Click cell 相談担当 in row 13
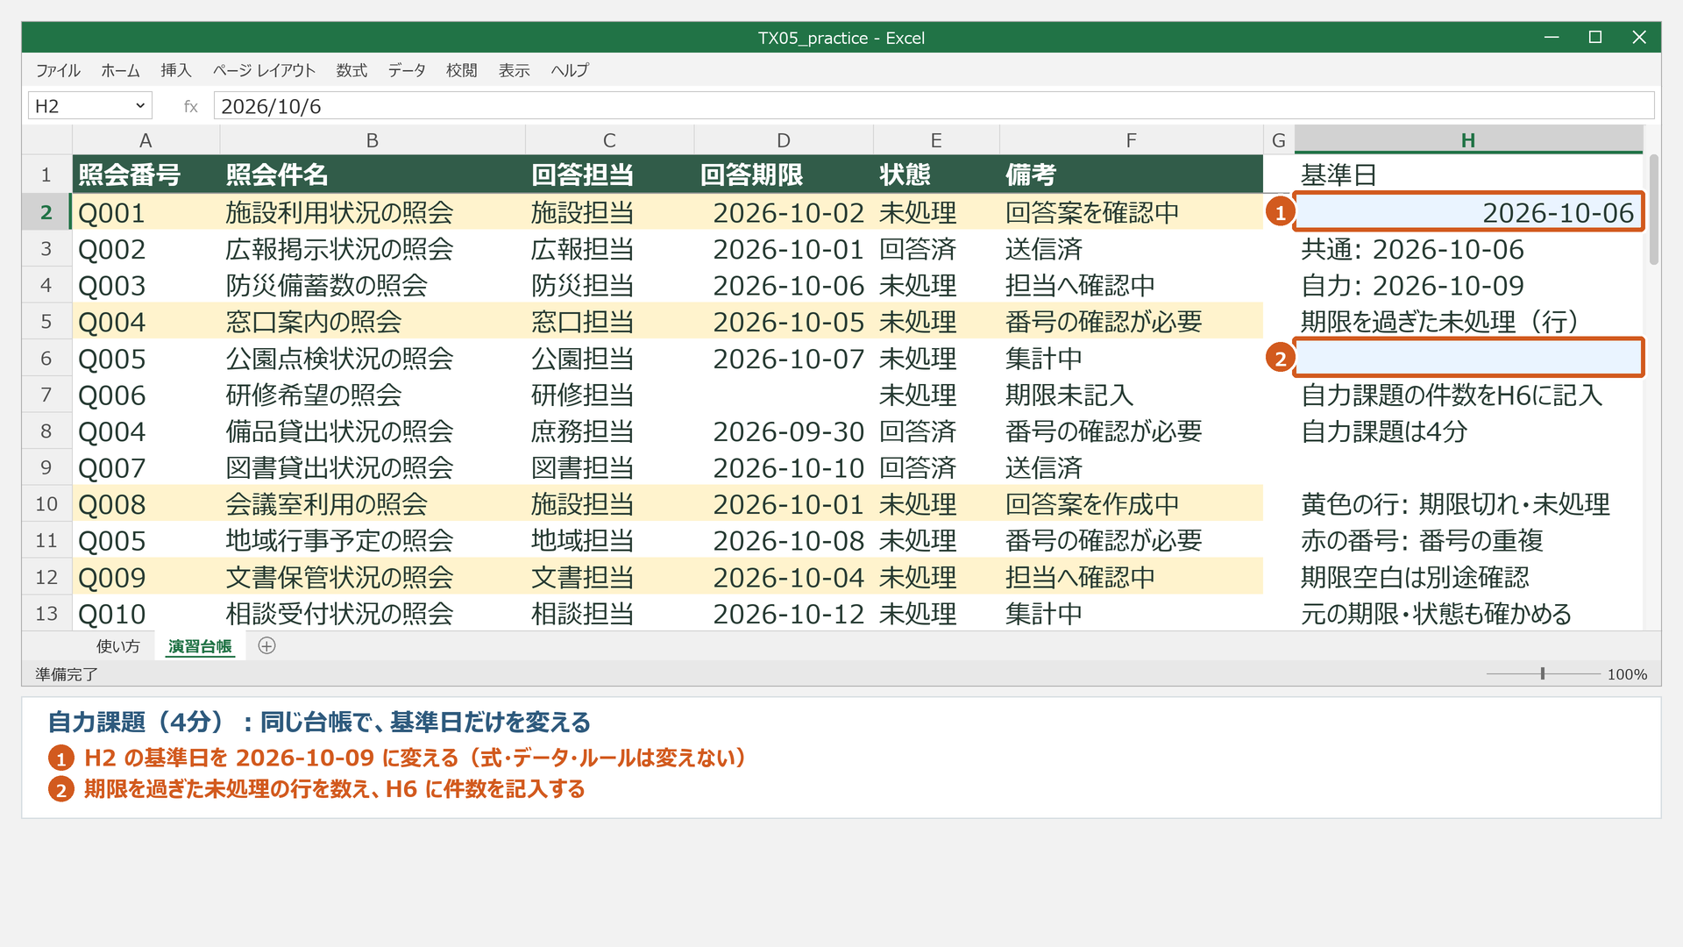1683x947 pixels. [609, 614]
